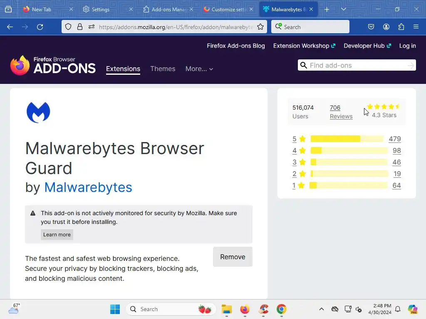426x319 pixels.
Task: Filter reviews by the 3 star bar
Action: pyautogui.click(x=349, y=162)
